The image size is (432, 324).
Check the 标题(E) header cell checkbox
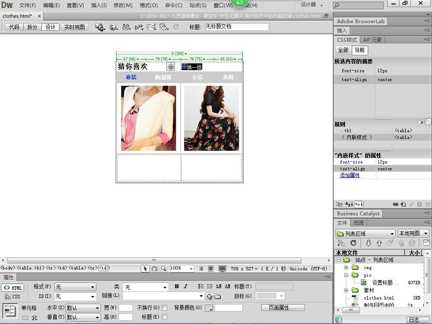pyautogui.click(x=164, y=316)
